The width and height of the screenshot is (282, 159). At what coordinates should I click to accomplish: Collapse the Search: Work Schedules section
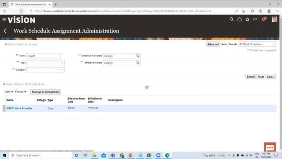[x=6, y=44]
